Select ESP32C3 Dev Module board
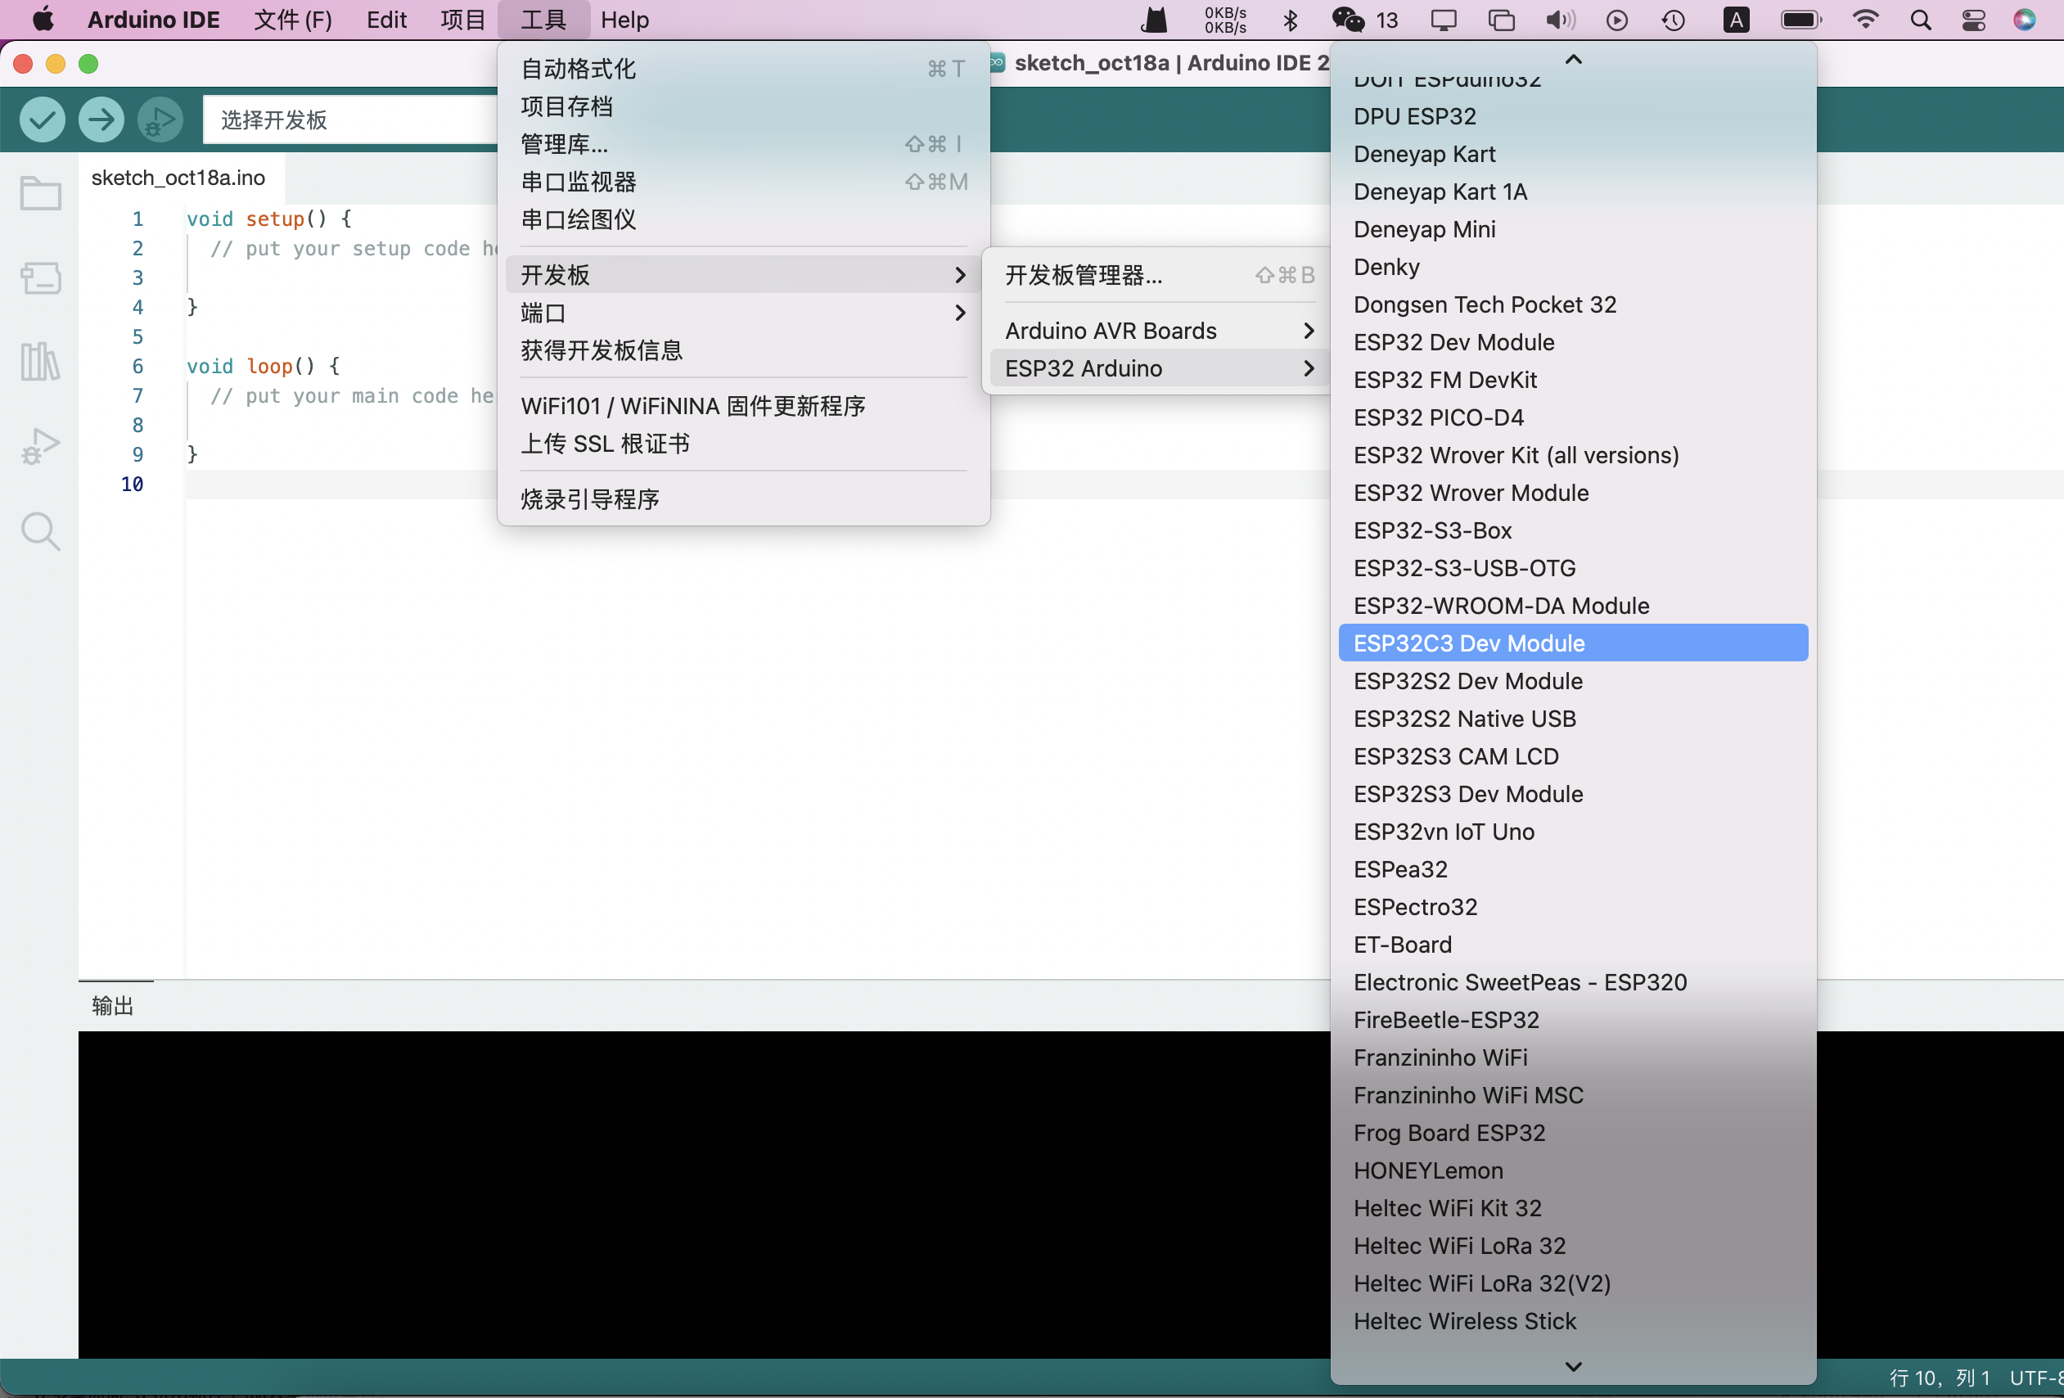Screen dimensions: 2064x1398 tap(1572, 643)
